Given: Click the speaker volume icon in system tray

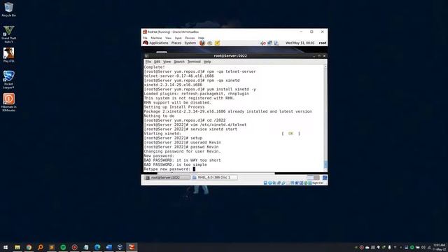Looking at the screenshot, I should (x=423, y=247).
